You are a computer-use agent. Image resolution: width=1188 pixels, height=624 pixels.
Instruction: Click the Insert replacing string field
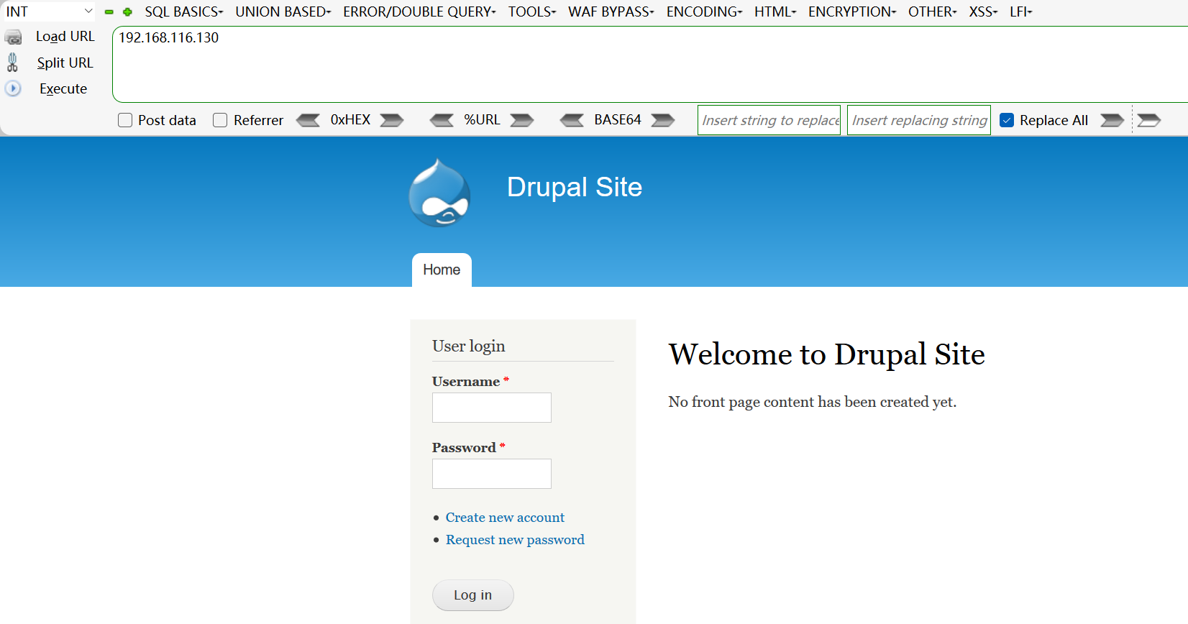coord(919,120)
